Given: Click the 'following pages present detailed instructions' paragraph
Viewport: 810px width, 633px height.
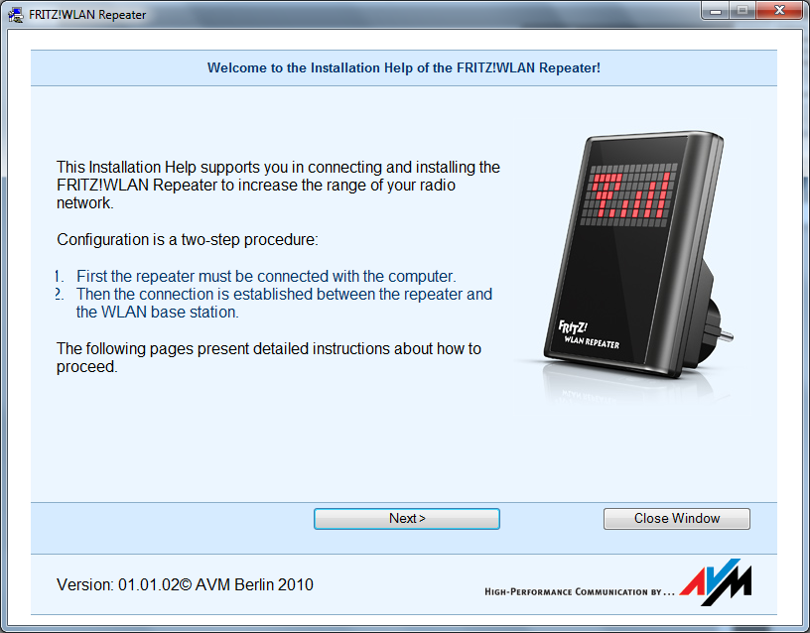Looking at the screenshot, I should tap(268, 357).
